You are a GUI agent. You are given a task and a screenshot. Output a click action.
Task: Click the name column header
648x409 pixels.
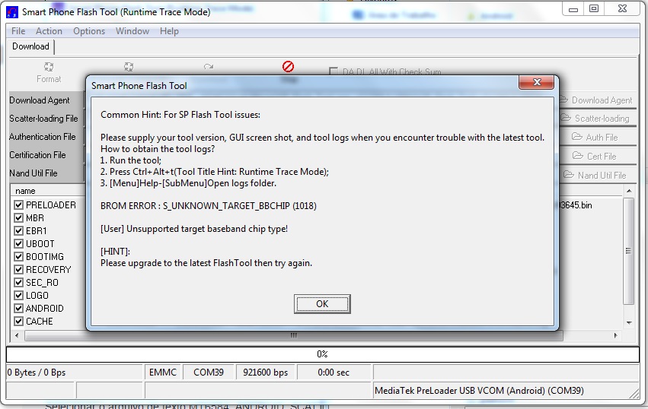pyautogui.click(x=47, y=191)
